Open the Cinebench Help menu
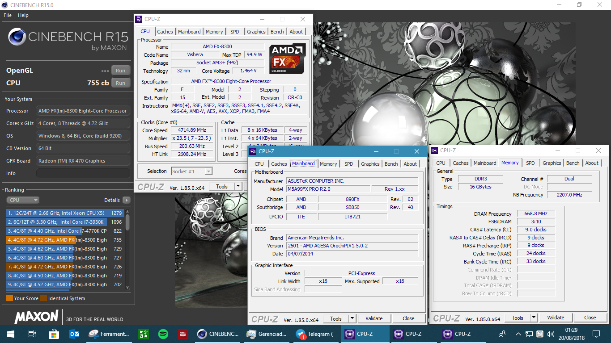Screen dimensions: 611x343 (x=23, y=15)
